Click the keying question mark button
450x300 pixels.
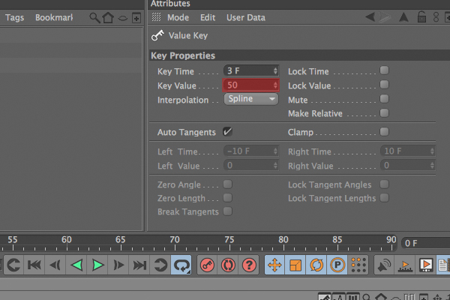(249, 265)
